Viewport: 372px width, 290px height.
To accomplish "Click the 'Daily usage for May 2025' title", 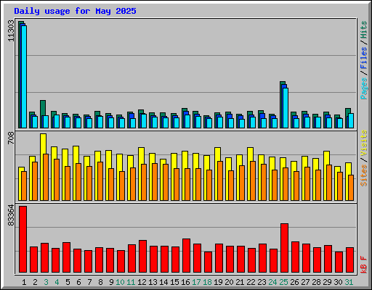I will pyautogui.click(x=75, y=11).
